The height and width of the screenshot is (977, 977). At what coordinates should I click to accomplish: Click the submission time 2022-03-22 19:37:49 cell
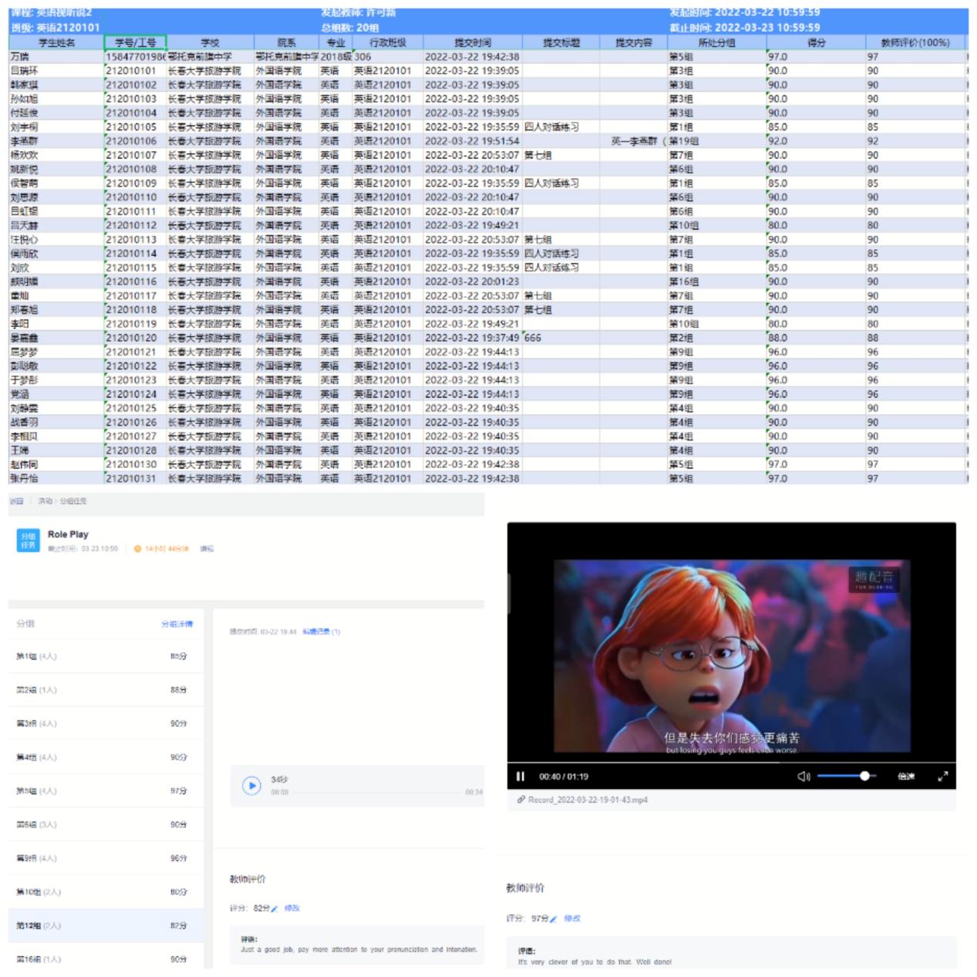(473, 338)
